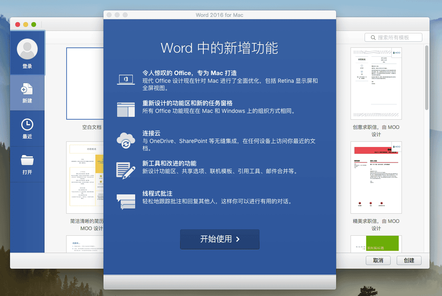This screenshot has width=442, height=296.
Task: Click the 令人惊叹的 Office heading
Action: pos(189,73)
